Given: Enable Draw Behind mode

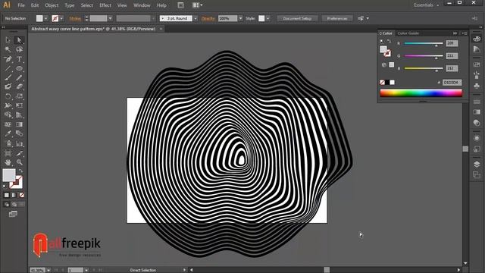Looking at the screenshot, I should coord(14,204).
